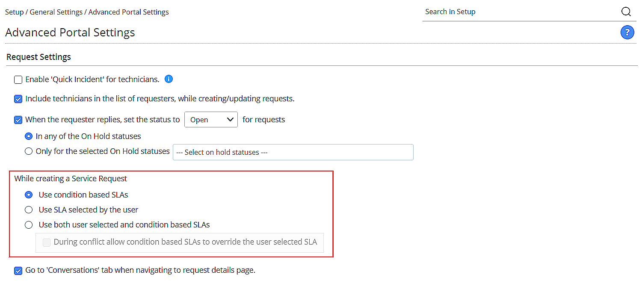
Task: Go to Setup in the breadcrumb
Action: 14,12
